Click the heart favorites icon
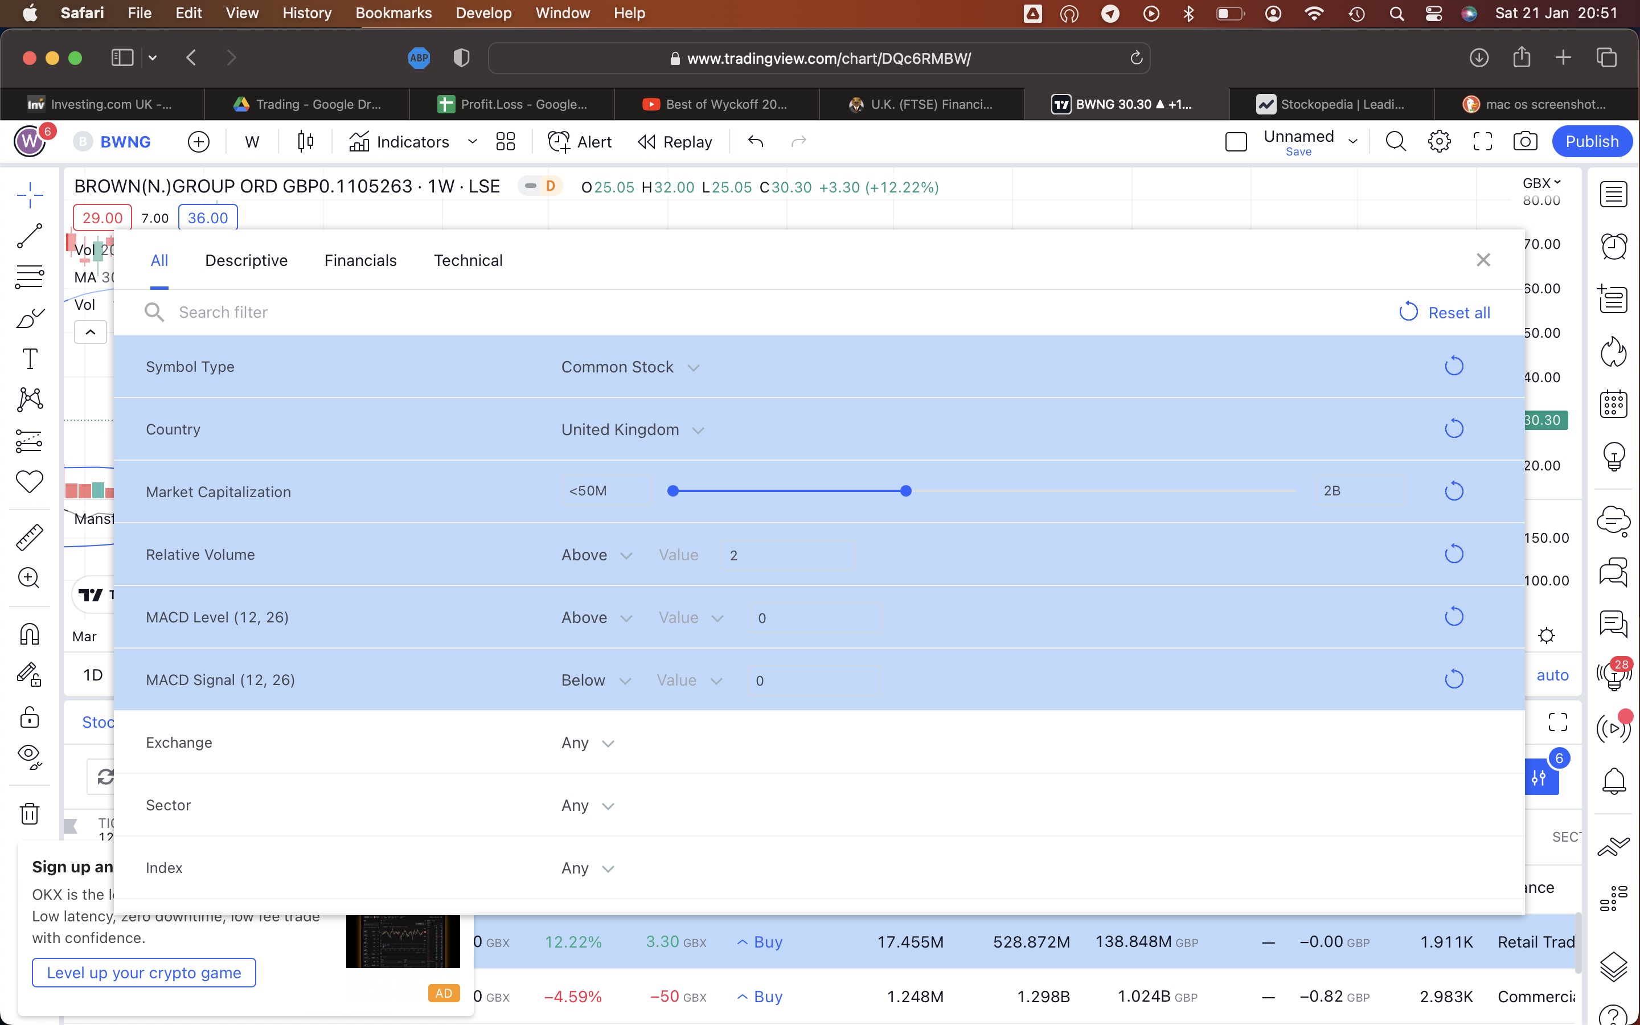The height and width of the screenshot is (1025, 1640). tap(30, 481)
